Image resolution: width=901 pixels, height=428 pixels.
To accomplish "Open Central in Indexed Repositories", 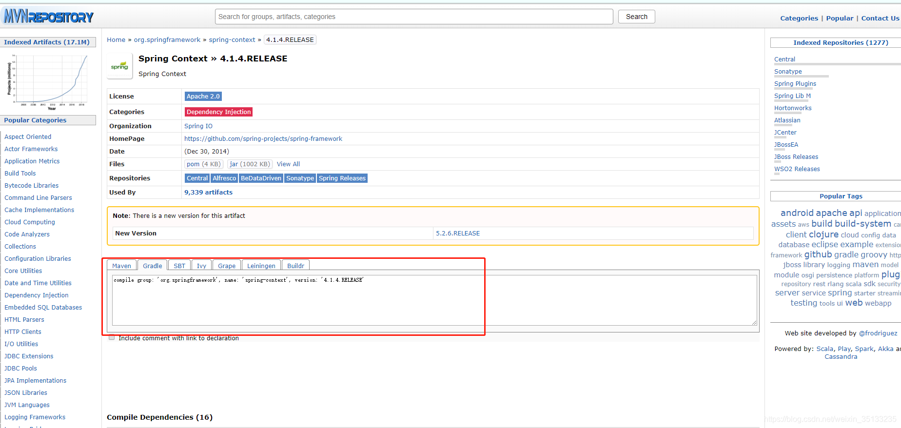I will [x=784, y=59].
